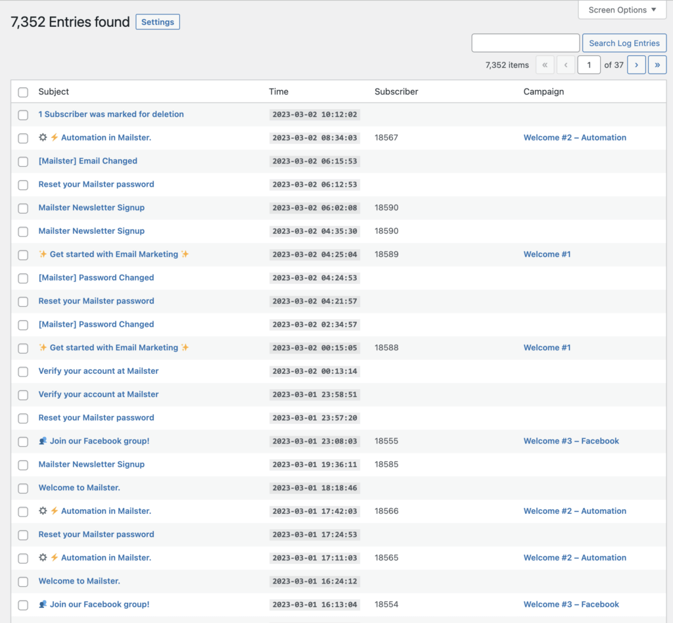The image size is (673, 623).
Task: Tick the 'Welcome to Mailster.' 18:18:46 row checkbox
Action: pyautogui.click(x=23, y=488)
